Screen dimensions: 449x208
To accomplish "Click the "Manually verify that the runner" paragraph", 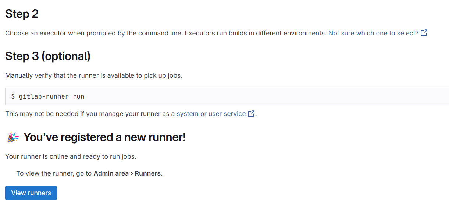I will 94,76.
